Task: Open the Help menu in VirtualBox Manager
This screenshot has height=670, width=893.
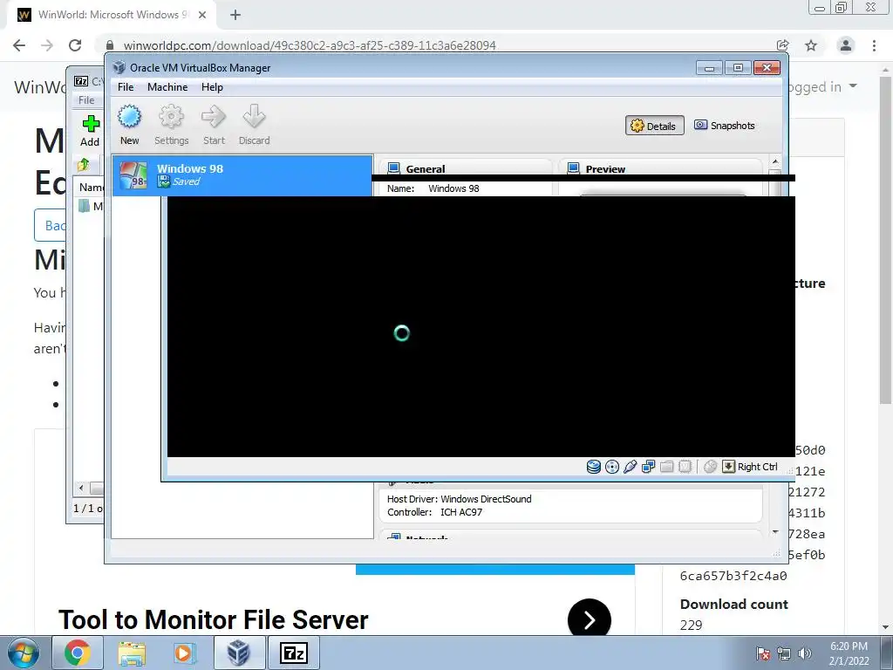Action: tap(212, 87)
